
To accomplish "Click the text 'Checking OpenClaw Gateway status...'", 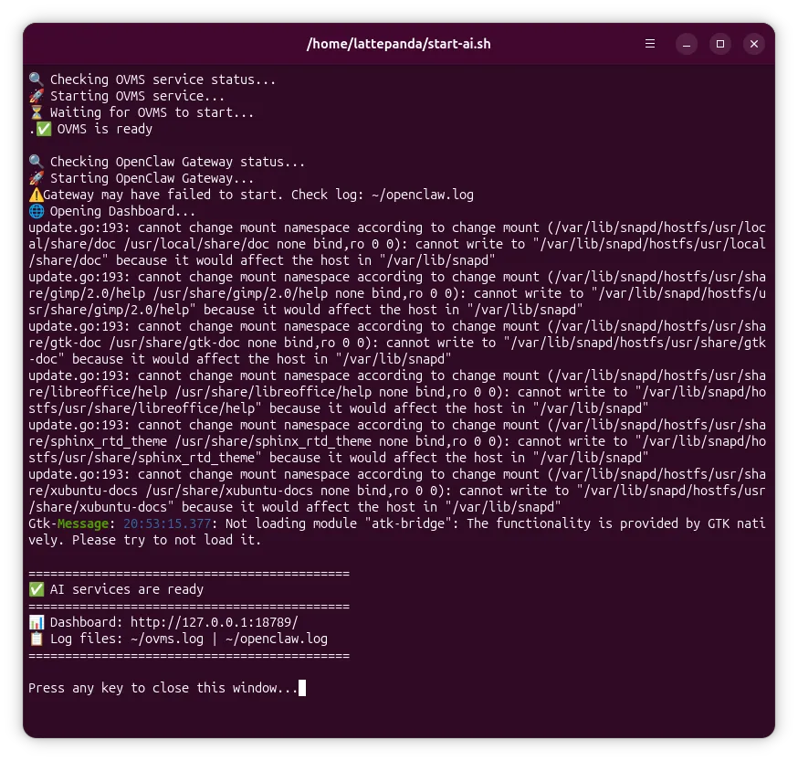I will tap(178, 162).
